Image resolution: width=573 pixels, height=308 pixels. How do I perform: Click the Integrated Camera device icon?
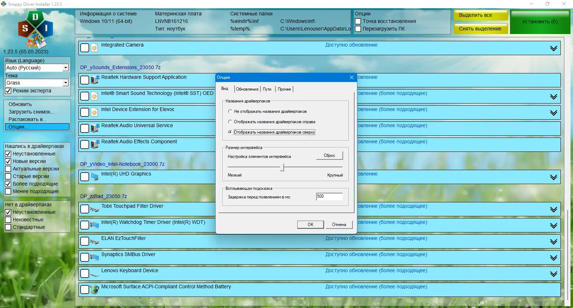pyautogui.click(x=95, y=48)
